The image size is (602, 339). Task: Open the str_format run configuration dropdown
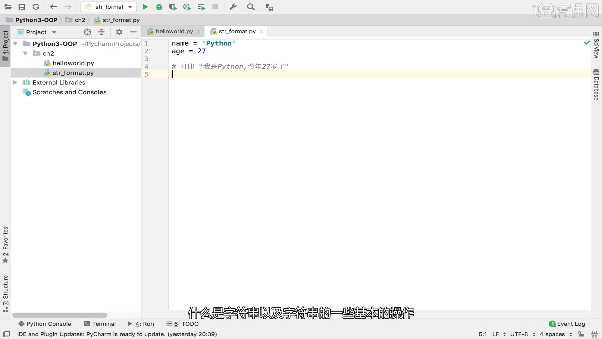129,7
